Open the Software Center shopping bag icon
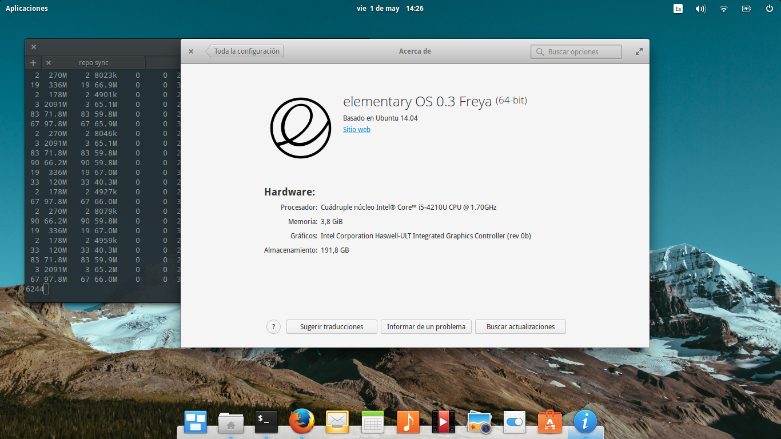Screen dimensions: 781x439 (550, 422)
